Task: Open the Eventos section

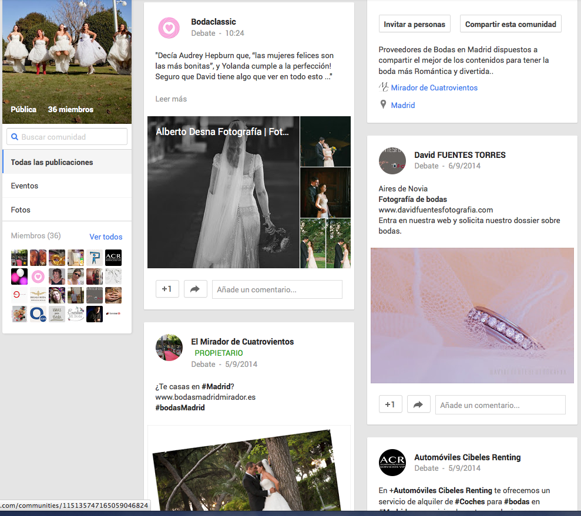Action: 67,186
